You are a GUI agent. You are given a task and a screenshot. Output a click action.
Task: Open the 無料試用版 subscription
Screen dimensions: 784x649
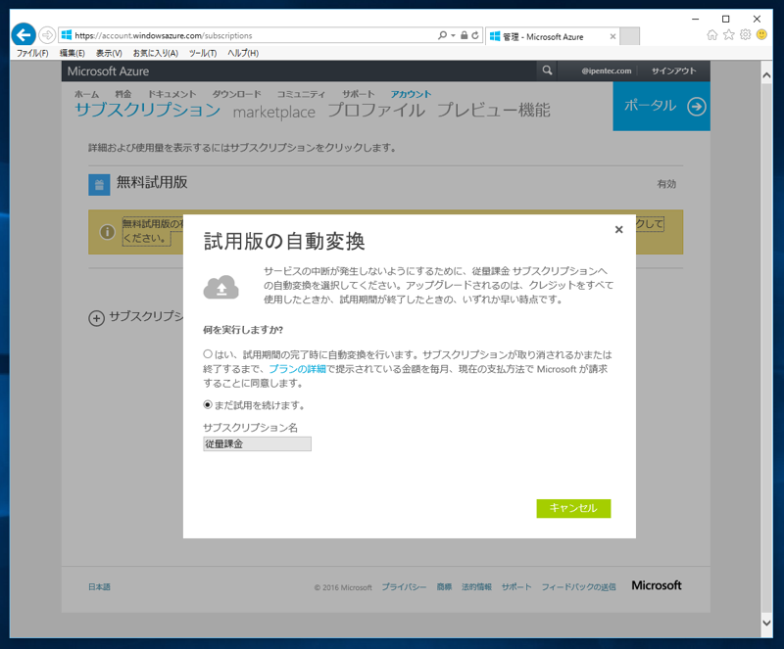pyautogui.click(x=152, y=182)
